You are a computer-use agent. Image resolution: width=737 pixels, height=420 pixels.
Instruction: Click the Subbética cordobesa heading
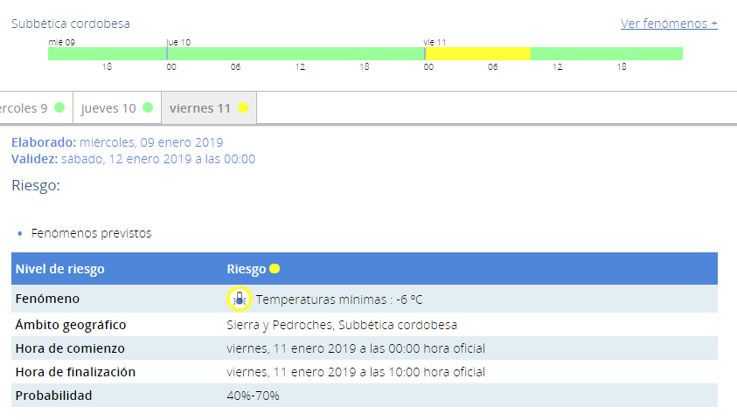coord(71,24)
